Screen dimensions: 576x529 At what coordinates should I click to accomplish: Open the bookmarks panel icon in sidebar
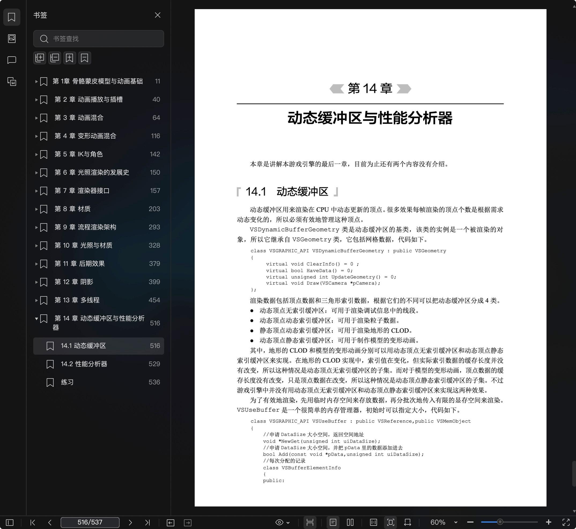click(x=12, y=17)
